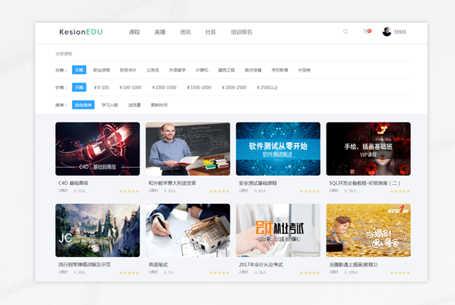Click the star rating under 英语笔试
The width and height of the screenshot is (455, 305).
[x=219, y=273]
